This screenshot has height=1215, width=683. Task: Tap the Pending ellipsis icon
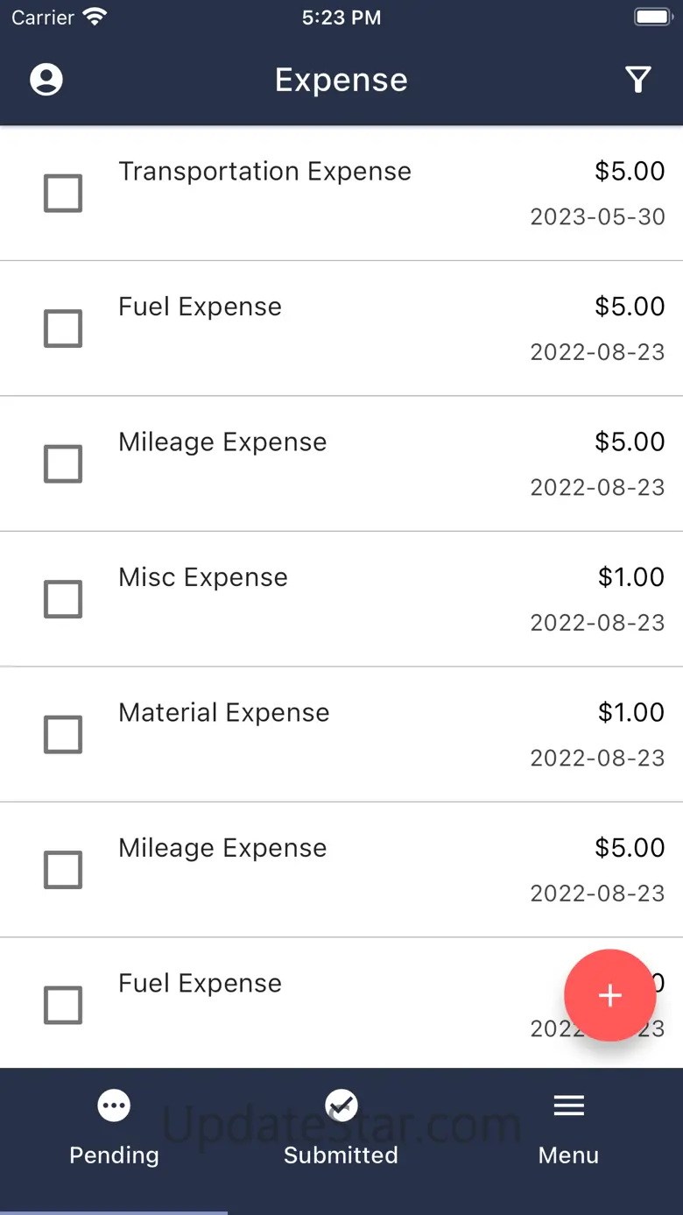tap(114, 1106)
